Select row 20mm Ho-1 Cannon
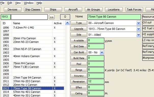 click(33, 85)
